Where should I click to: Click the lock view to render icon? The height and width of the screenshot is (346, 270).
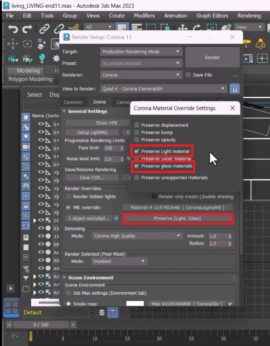point(235,89)
